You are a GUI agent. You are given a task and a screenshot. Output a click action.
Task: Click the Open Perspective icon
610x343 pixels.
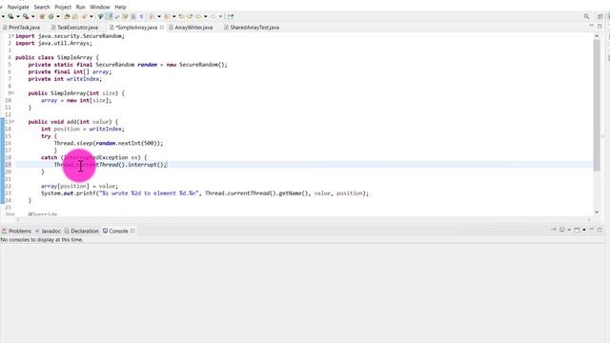click(x=600, y=16)
